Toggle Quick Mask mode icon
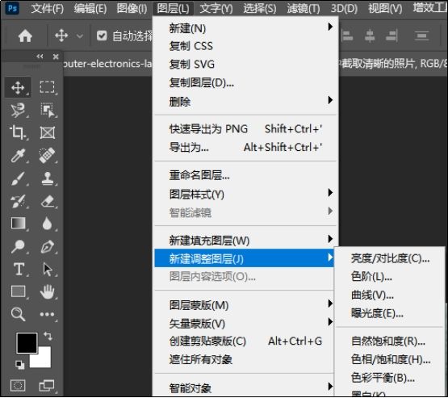The width and height of the screenshot is (448, 398). (x=18, y=386)
